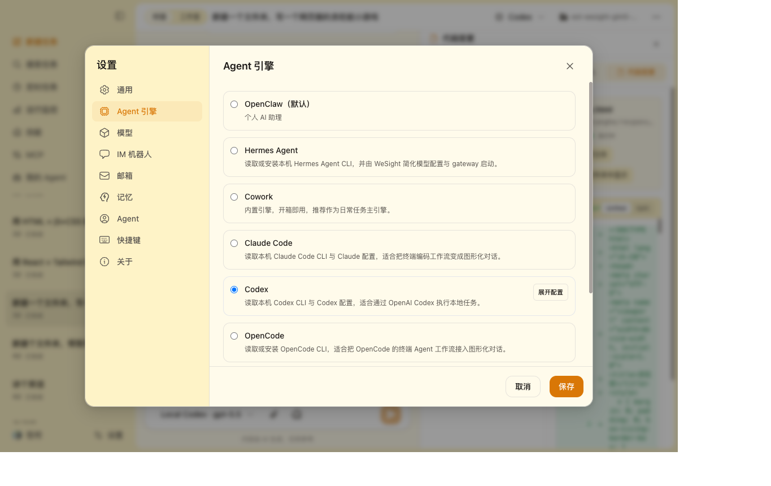Select the Claude Code radio button

pos(234,243)
